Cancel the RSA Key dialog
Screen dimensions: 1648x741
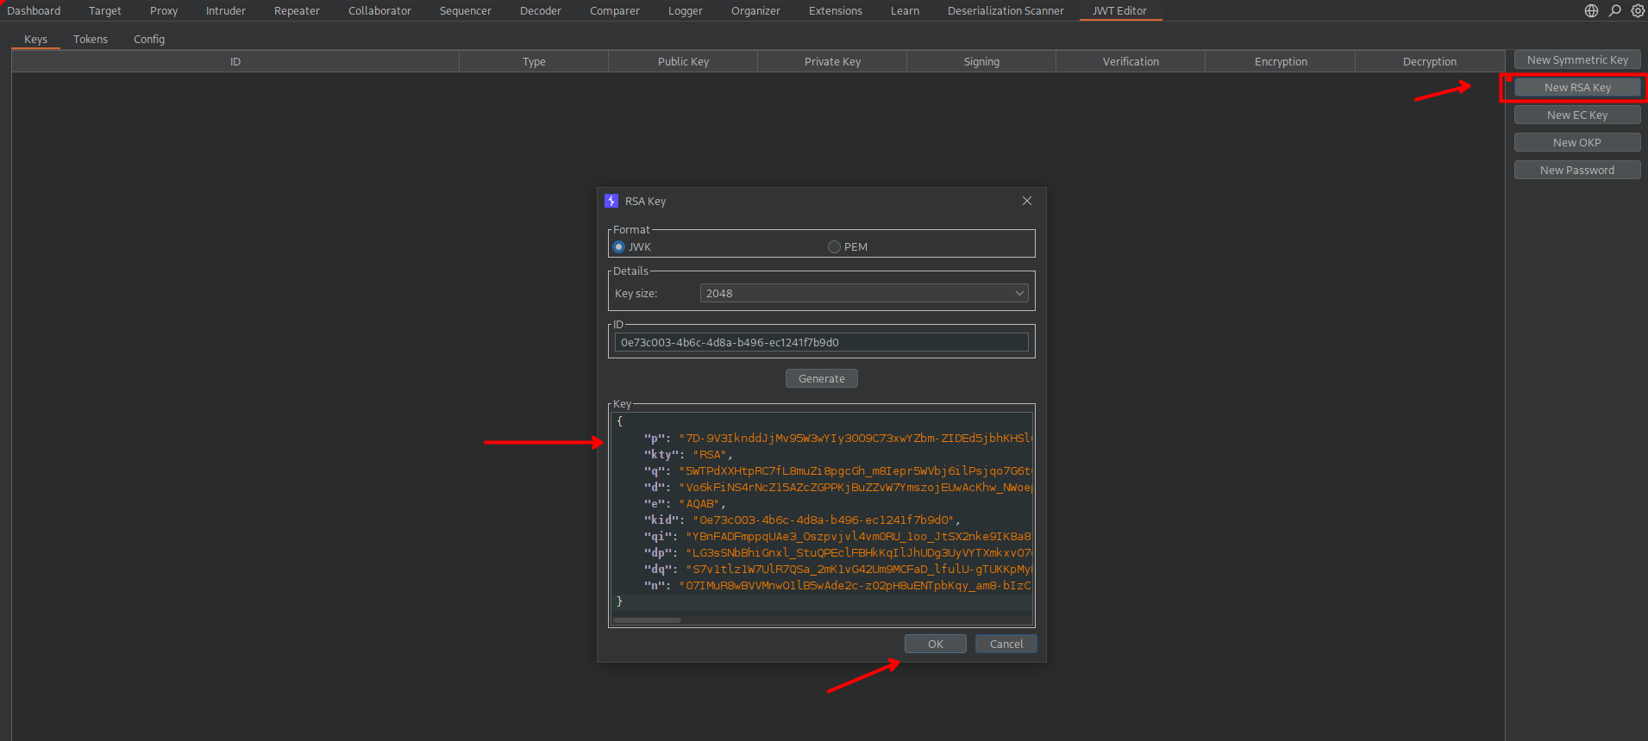(x=1006, y=644)
